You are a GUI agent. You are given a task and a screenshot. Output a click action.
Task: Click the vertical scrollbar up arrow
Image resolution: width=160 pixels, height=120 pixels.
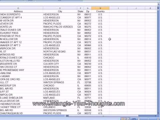[158, 8]
